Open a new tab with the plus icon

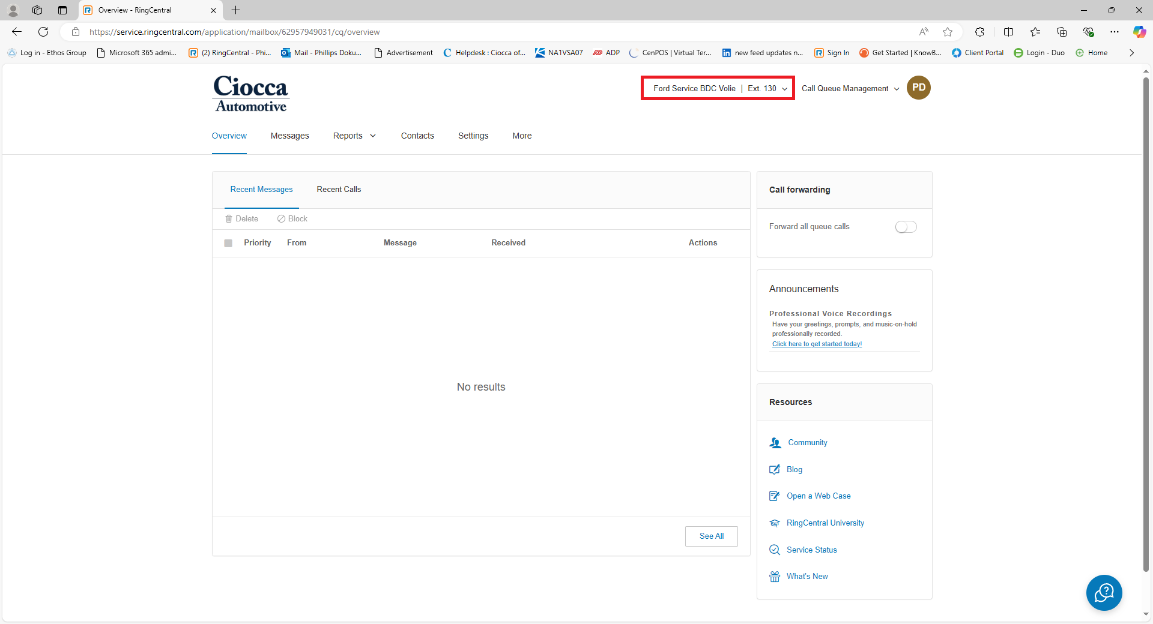point(236,10)
